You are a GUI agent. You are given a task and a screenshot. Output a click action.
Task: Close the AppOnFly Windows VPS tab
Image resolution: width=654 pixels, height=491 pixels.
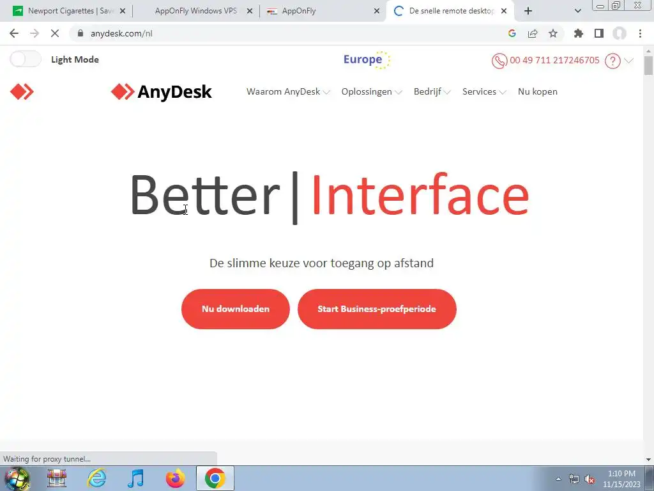click(250, 12)
